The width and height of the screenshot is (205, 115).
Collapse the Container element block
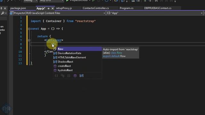tap(29, 40)
